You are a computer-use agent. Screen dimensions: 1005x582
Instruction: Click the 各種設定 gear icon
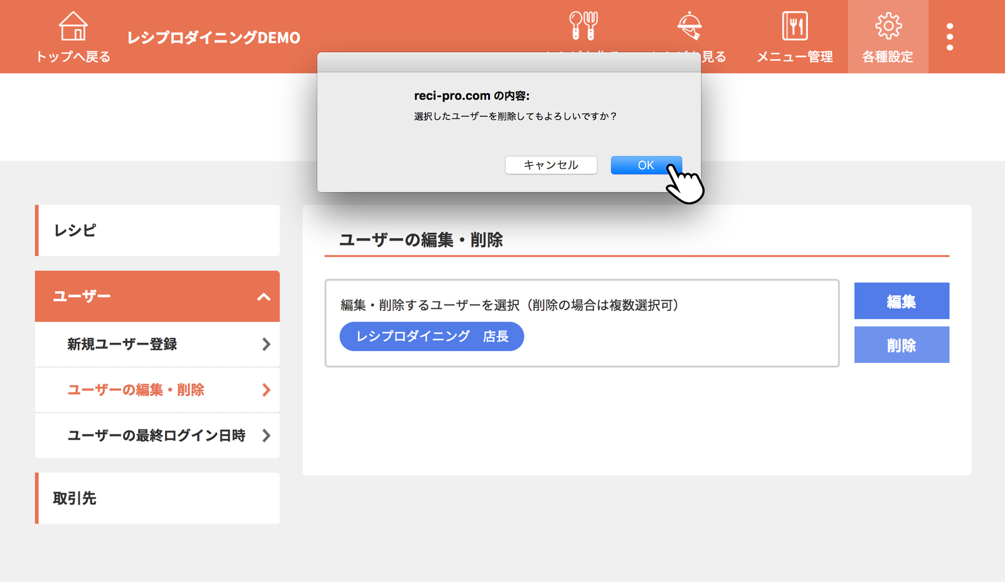[x=888, y=26]
